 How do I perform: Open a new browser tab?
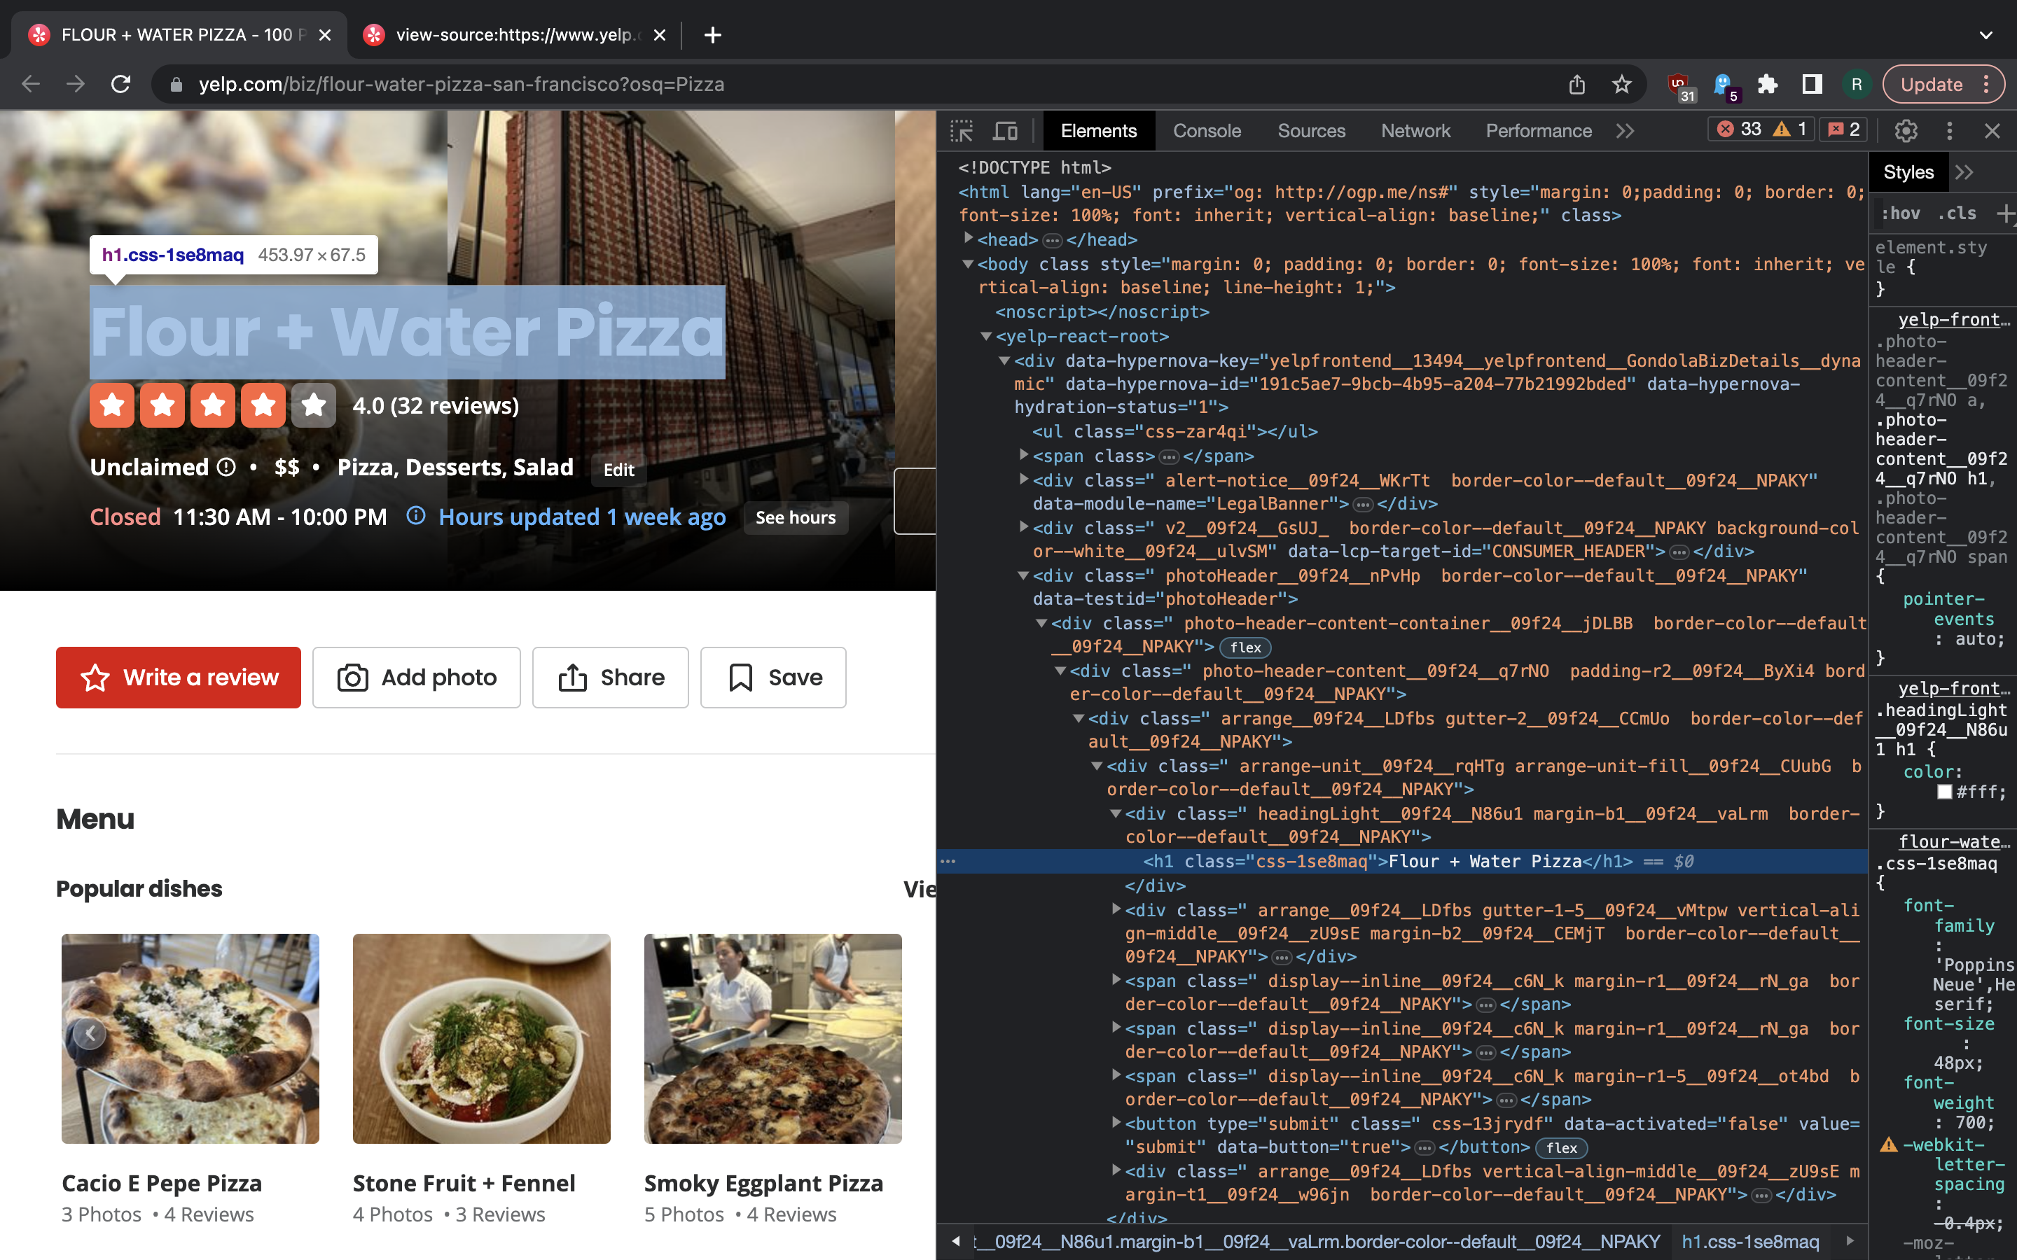coord(713,35)
